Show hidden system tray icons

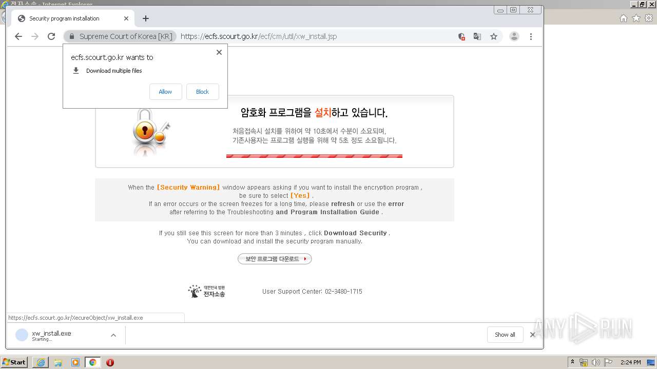(x=572, y=362)
